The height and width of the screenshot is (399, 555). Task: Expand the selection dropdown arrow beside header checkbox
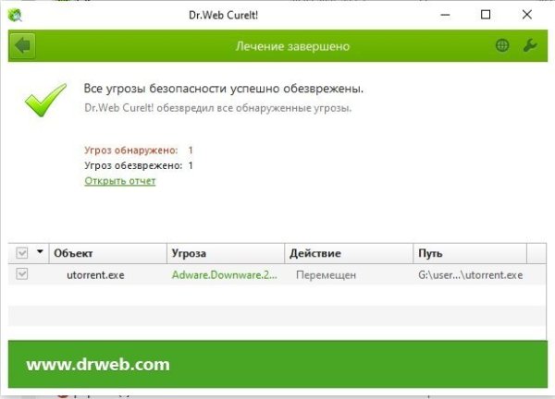40,251
